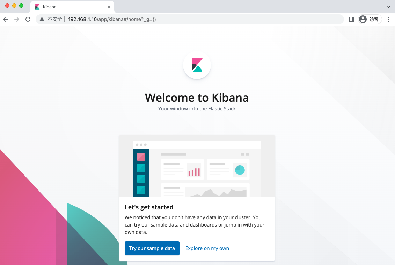Reload the Kibana page

tap(28, 19)
